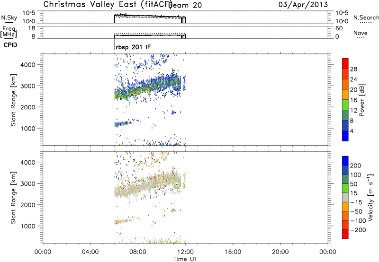Click the Velocity [m s-1] colorbar title
The height and width of the screenshot is (262, 379).
(370, 197)
